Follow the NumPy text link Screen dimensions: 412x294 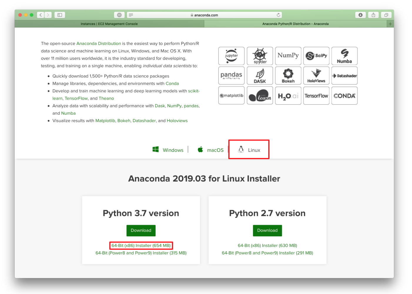point(174,106)
